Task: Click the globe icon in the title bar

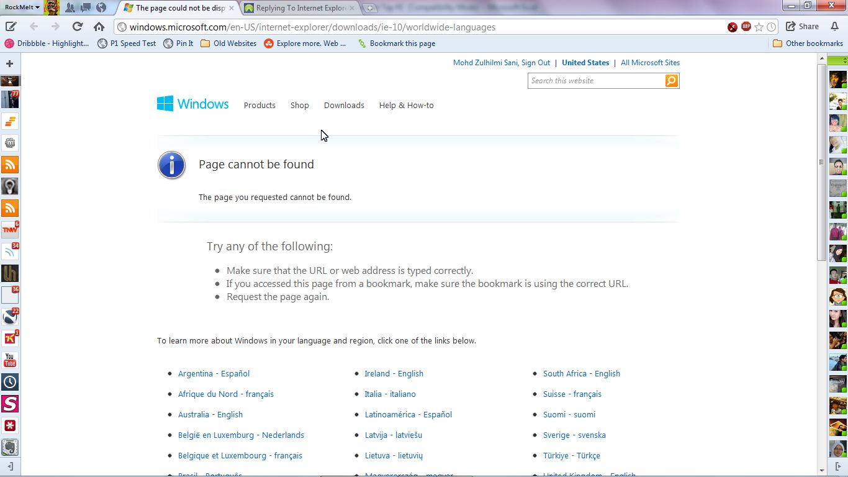Action: pos(101,7)
